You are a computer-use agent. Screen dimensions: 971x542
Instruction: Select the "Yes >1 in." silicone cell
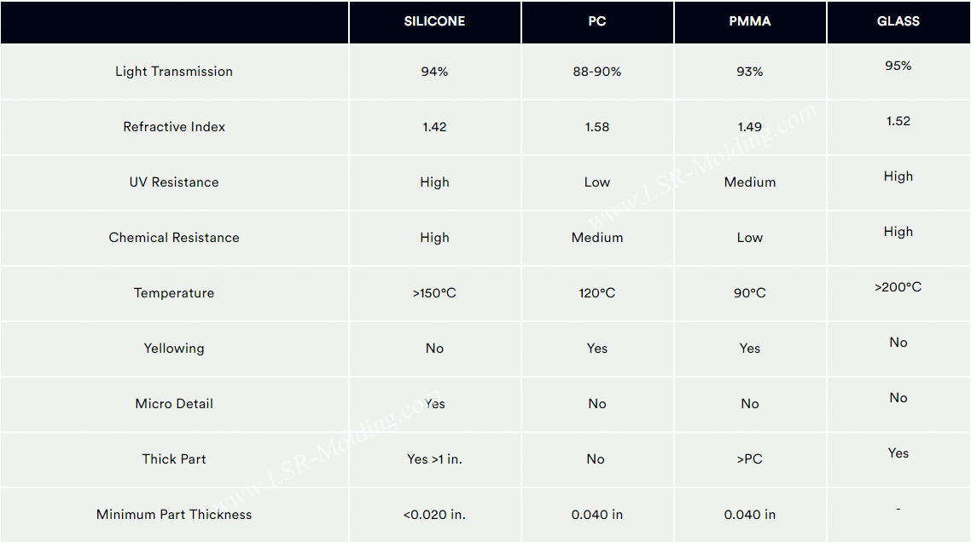pos(434,459)
